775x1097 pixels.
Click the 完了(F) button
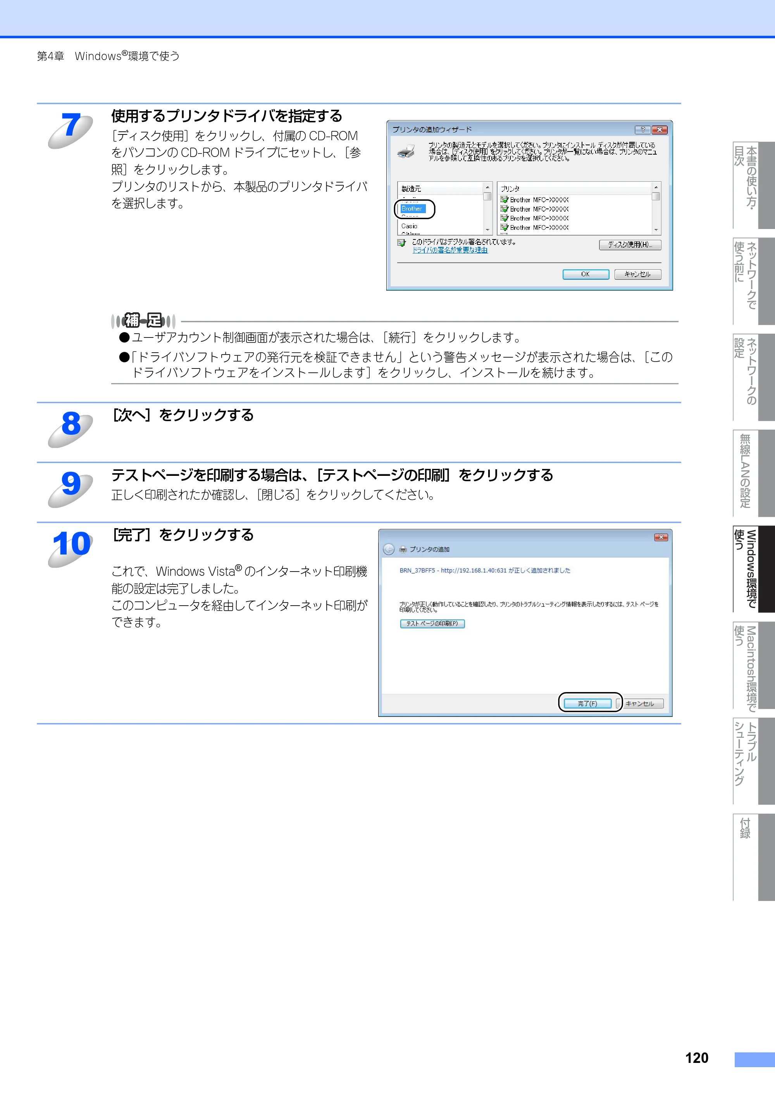point(587,703)
